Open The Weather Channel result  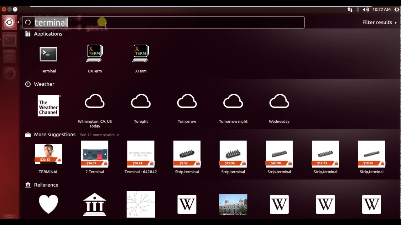tap(48, 106)
